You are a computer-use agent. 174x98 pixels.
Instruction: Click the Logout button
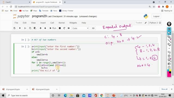tap(156, 16)
